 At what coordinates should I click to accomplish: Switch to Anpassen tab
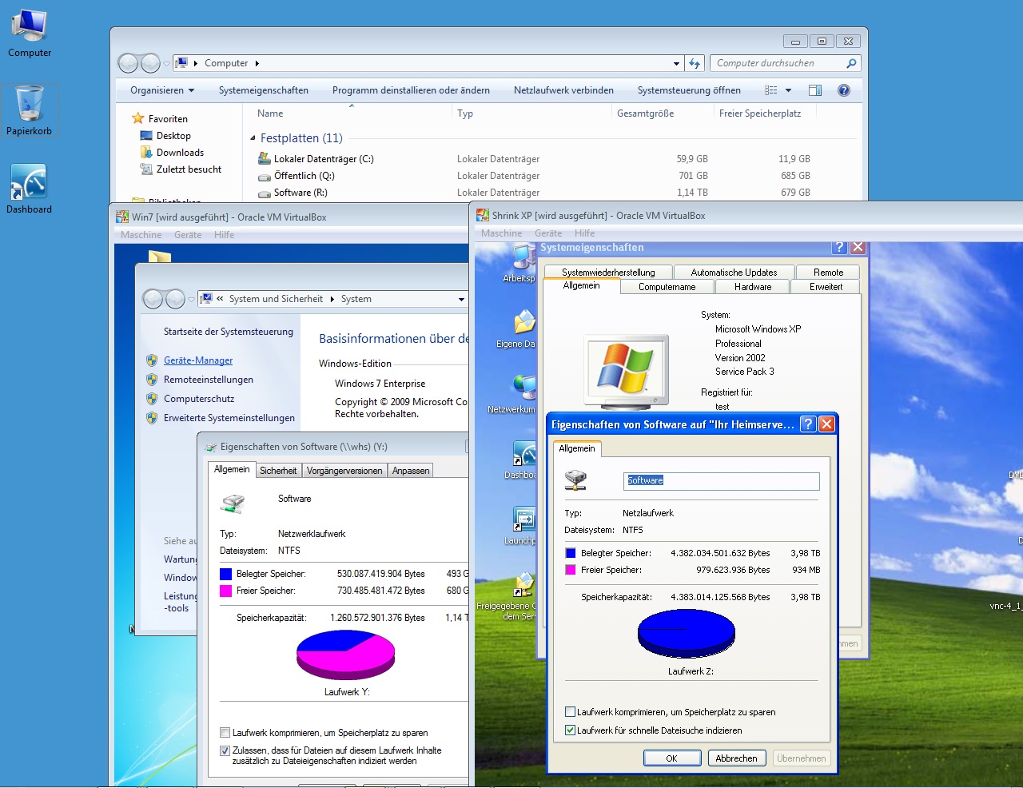pos(411,471)
